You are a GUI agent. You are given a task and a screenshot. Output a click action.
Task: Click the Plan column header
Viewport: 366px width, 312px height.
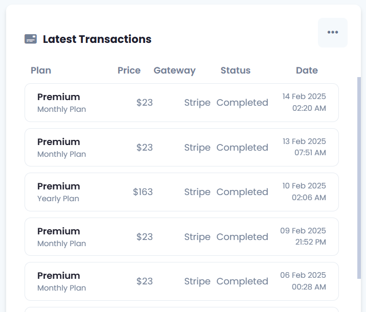(x=41, y=70)
